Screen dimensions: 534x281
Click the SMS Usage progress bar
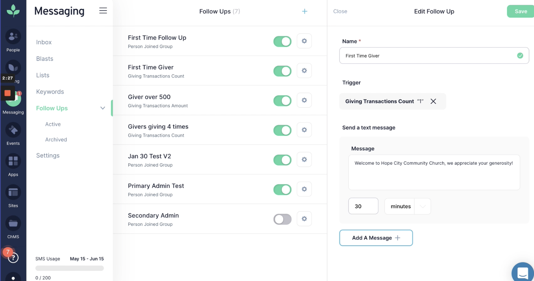[69, 268]
